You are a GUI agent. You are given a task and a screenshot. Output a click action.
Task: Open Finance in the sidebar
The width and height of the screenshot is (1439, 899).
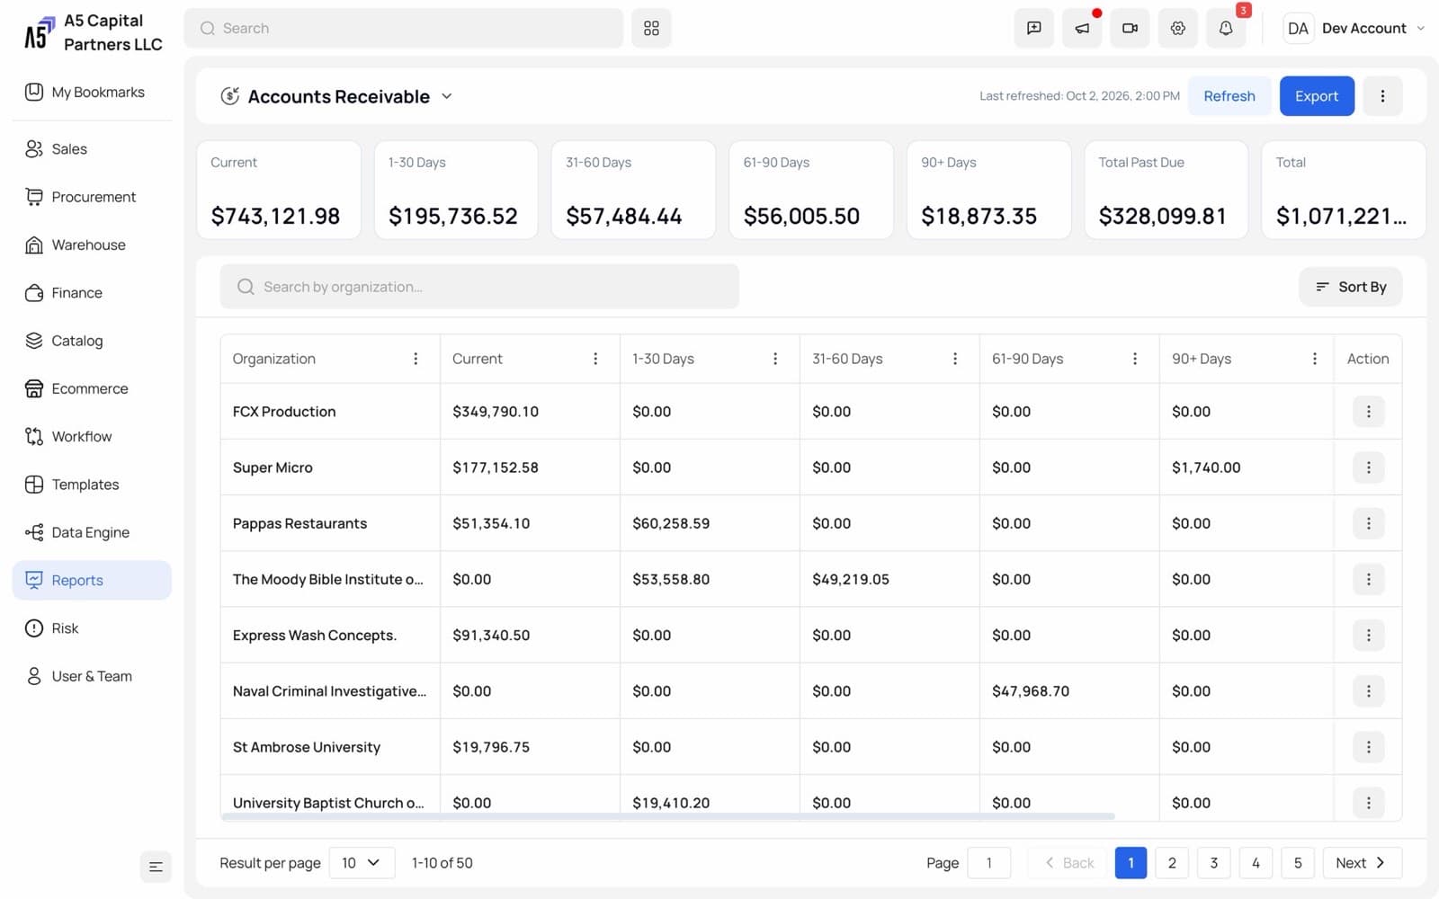tap(92, 293)
